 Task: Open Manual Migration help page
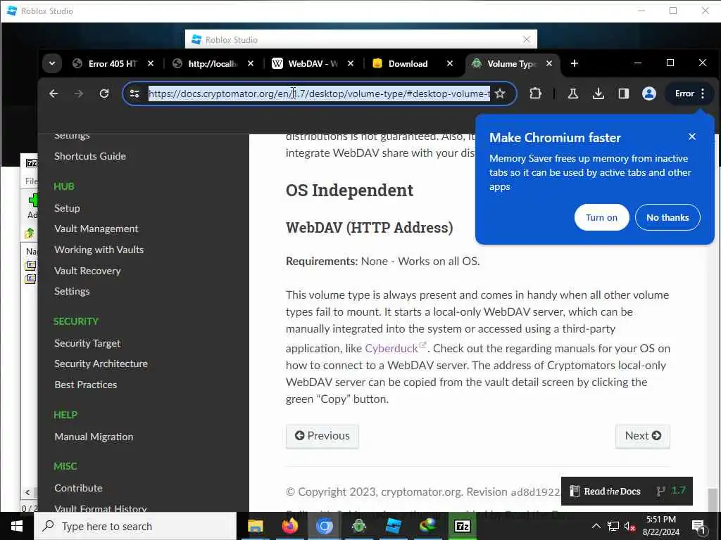pos(94,437)
